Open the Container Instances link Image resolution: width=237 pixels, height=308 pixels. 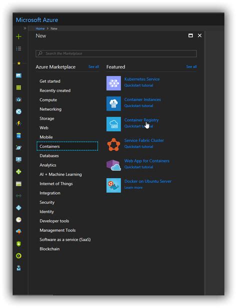[x=142, y=99]
